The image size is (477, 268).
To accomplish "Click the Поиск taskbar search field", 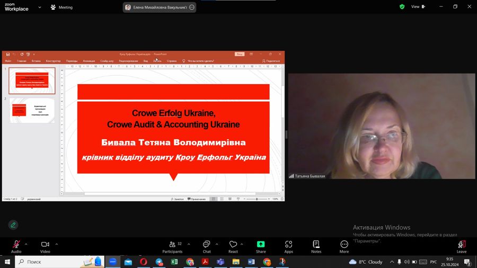I will pos(59,262).
